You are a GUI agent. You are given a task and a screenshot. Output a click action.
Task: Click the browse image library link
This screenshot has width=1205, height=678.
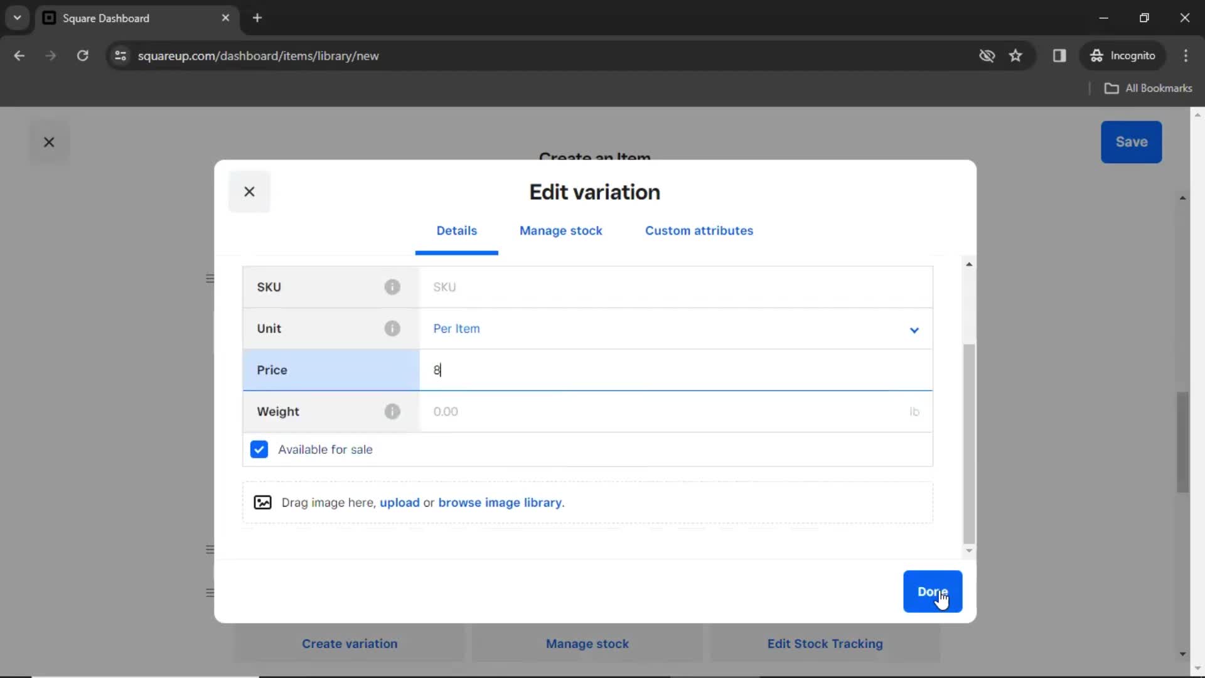pos(500,502)
